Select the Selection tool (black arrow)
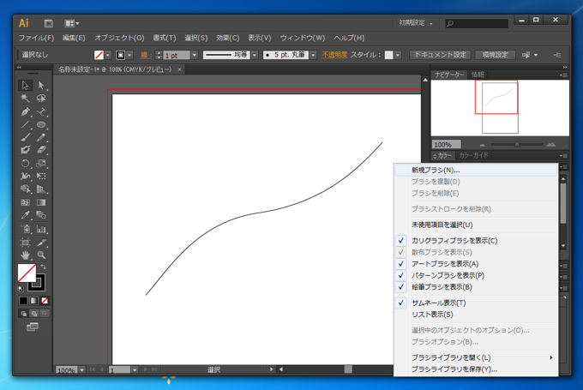This screenshot has width=583, height=390. pos(25,86)
